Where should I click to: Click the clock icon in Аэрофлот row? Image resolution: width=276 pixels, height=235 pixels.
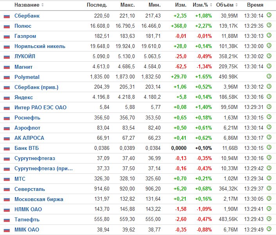click(x=269, y=127)
